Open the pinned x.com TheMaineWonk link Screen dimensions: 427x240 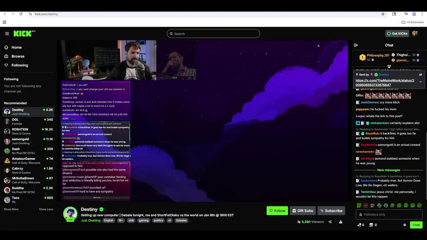pos(385,83)
